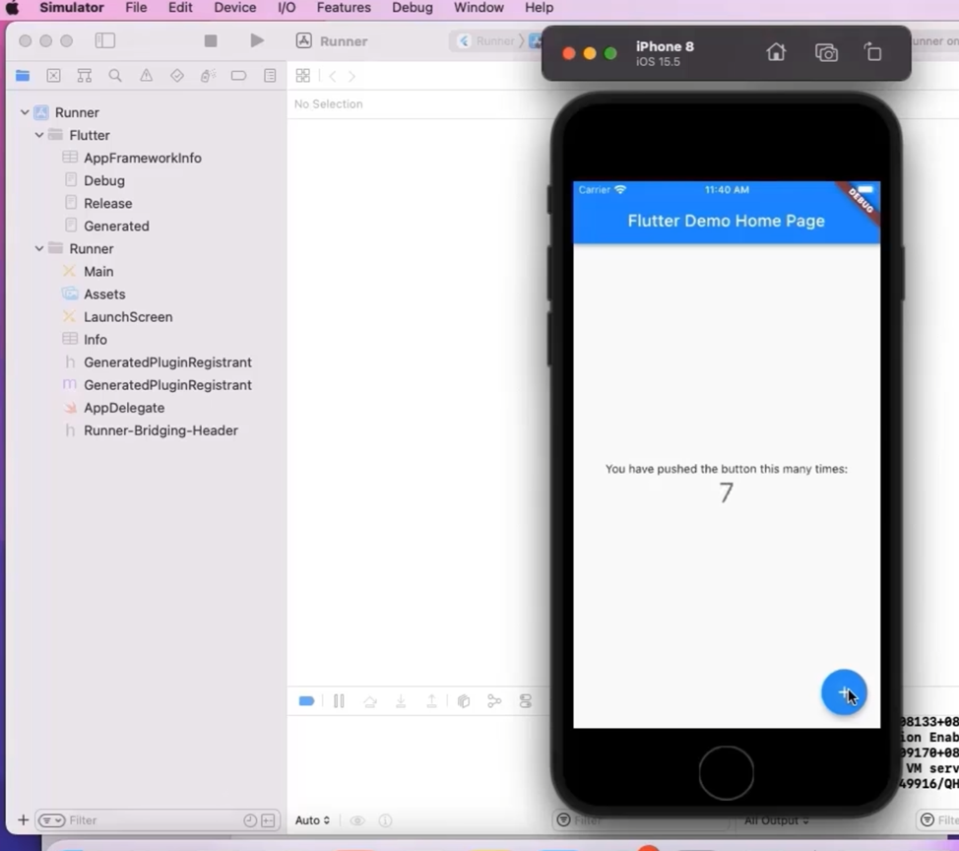Open Simulator app menu
This screenshot has width=959, height=851.
point(72,8)
